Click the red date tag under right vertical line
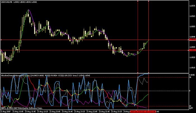The image size is (196, 113). (151, 111)
